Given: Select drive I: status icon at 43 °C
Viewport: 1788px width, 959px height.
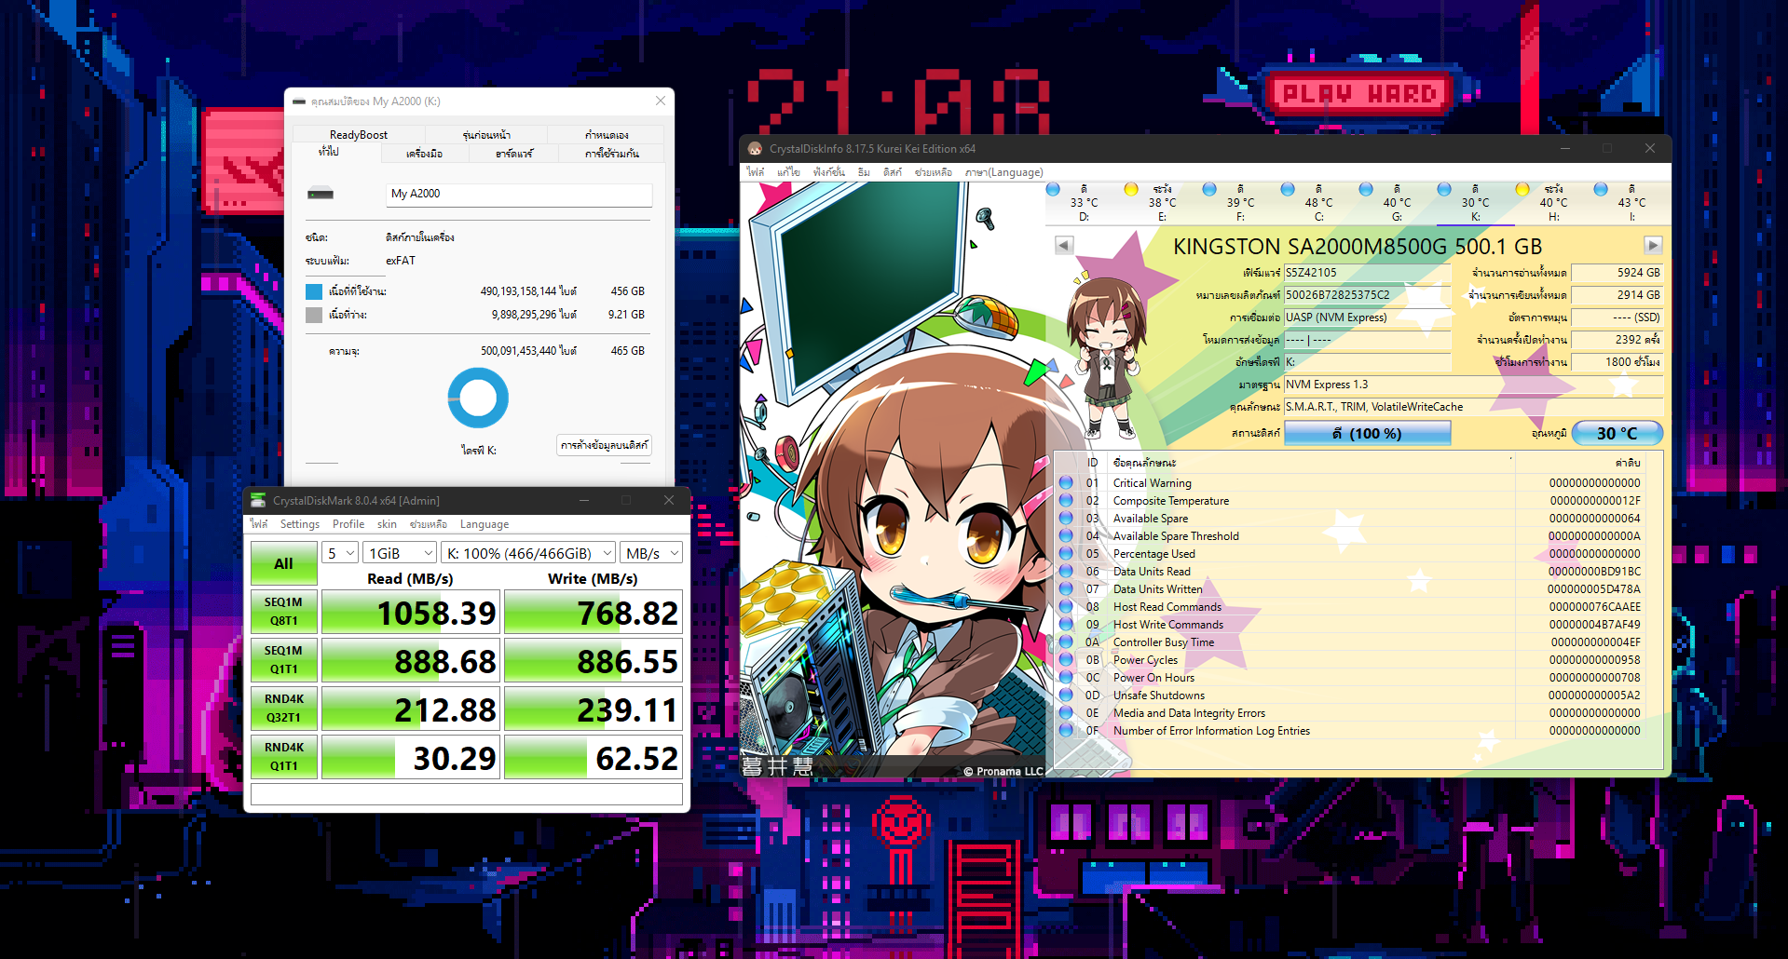Looking at the screenshot, I should pos(1601,190).
